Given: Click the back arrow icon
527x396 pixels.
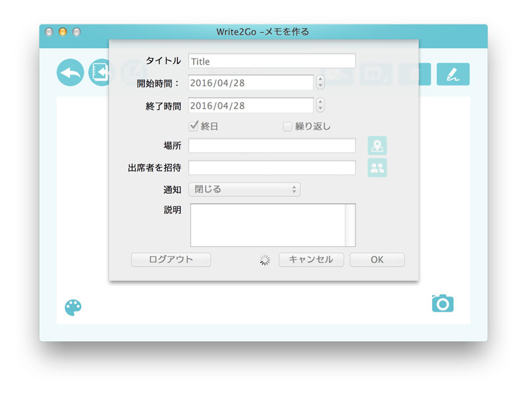Looking at the screenshot, I should point(70,72).
